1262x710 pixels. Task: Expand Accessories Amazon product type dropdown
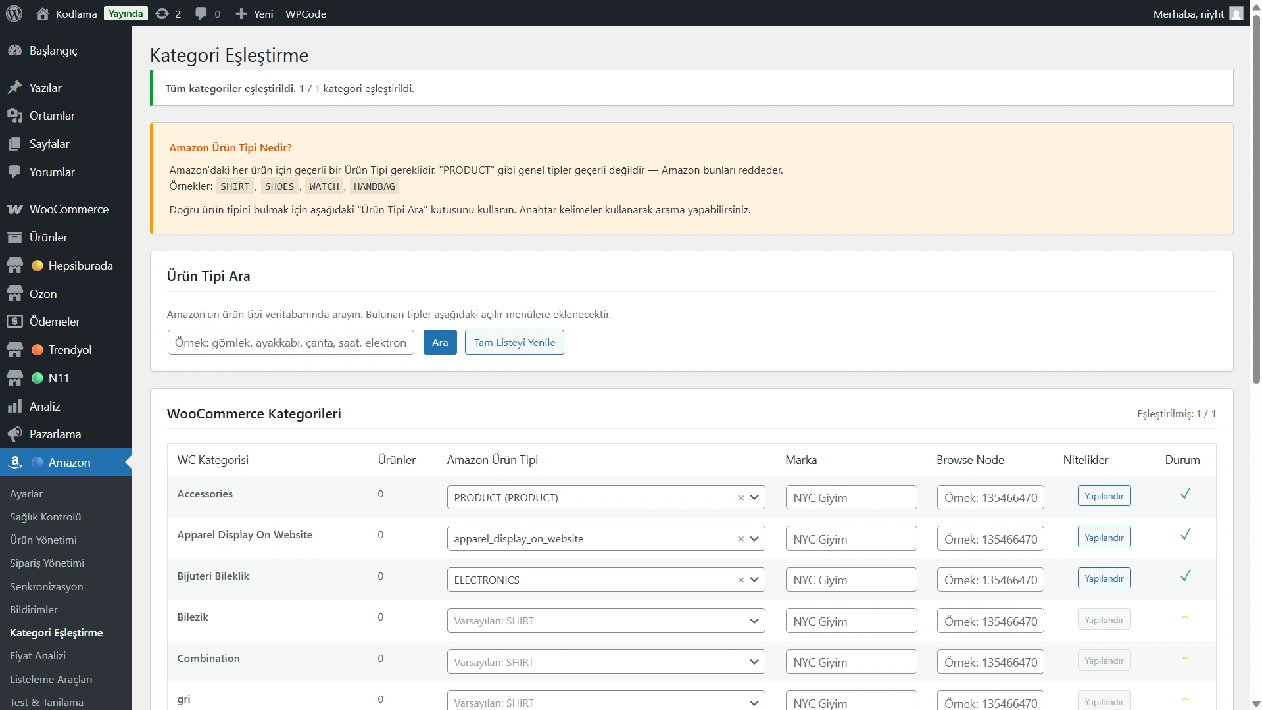click(x=754, y=497)
